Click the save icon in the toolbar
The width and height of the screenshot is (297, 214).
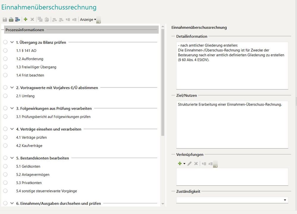[5, 20]
